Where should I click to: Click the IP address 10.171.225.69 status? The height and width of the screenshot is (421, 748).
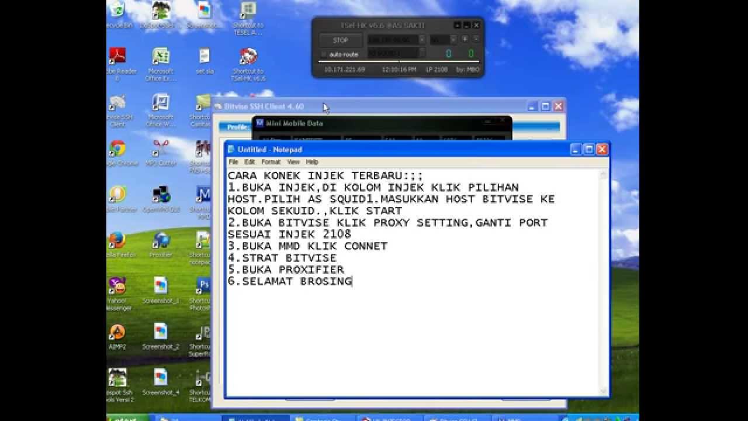pyautogui.click(x=344, y=70)
